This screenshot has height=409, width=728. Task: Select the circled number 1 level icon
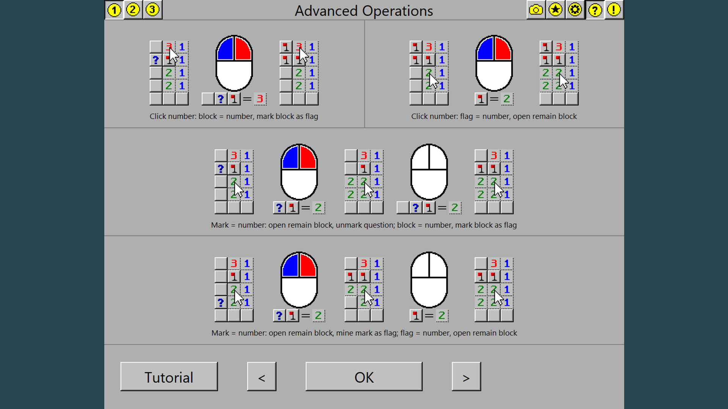pos(114,10)
